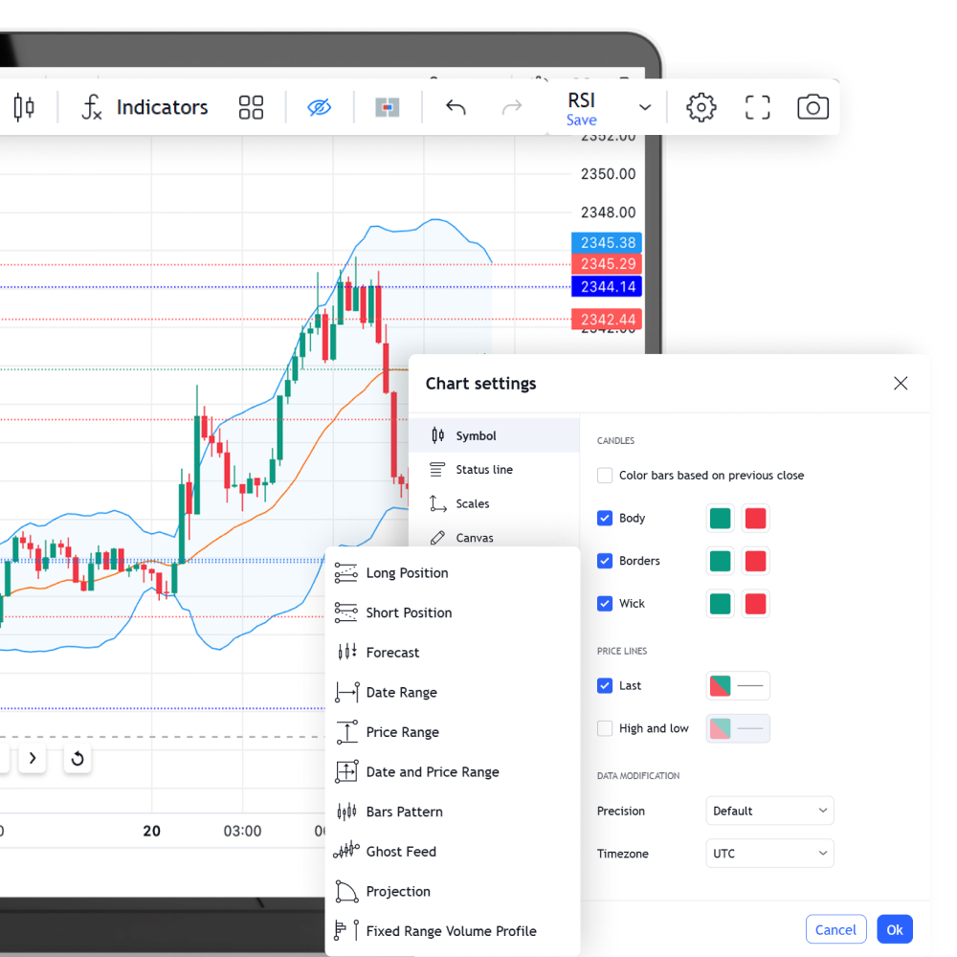Close the Chart settings dialog

(x=901, y=384)
